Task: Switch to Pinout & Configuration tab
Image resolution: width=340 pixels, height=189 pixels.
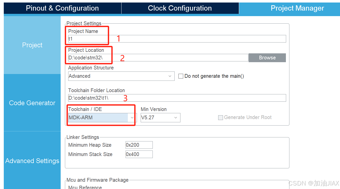Action: click(62, 8)
